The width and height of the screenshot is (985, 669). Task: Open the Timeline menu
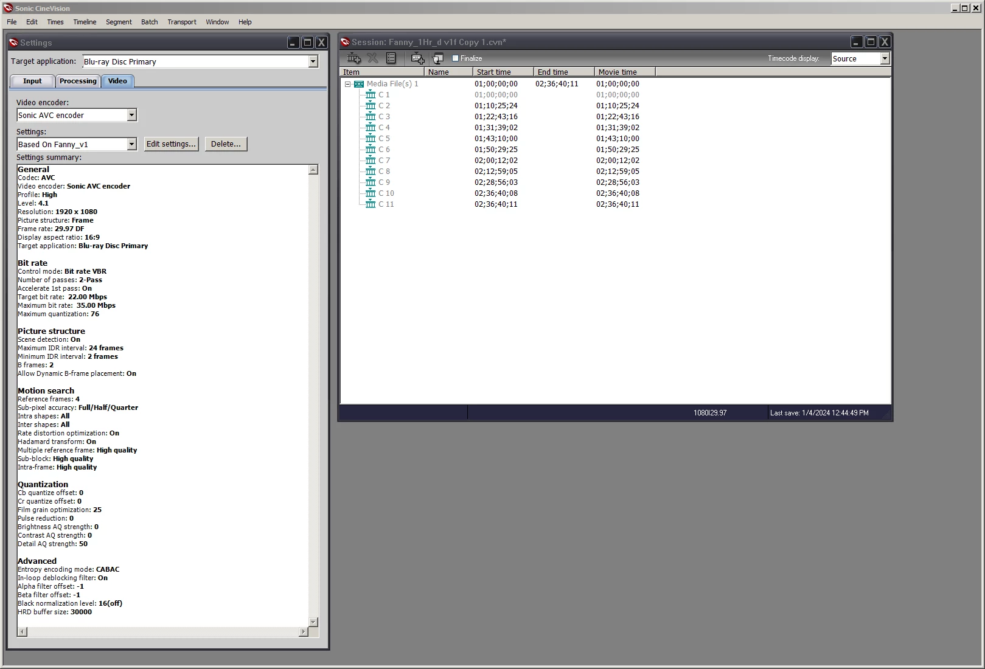pyautogui.click(x=85, y=22)
